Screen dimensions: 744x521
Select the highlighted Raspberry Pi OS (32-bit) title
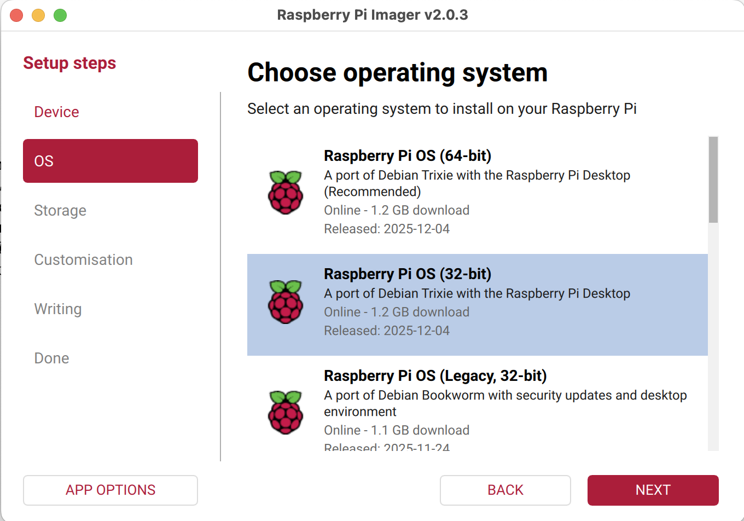point(407,274)
